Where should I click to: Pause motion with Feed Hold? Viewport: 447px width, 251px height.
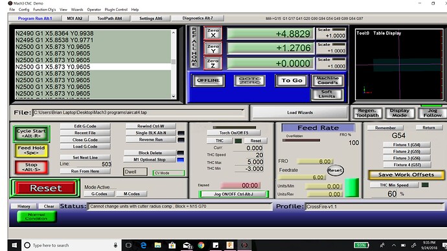tap(31, 151)
